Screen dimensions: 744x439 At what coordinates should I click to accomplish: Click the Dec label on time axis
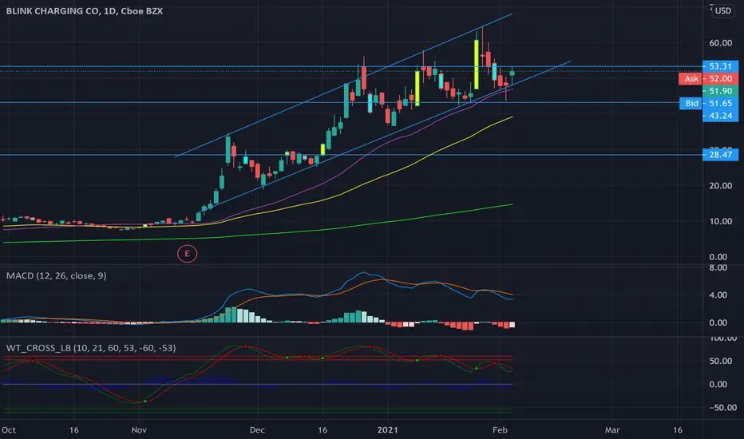(257, 430)
